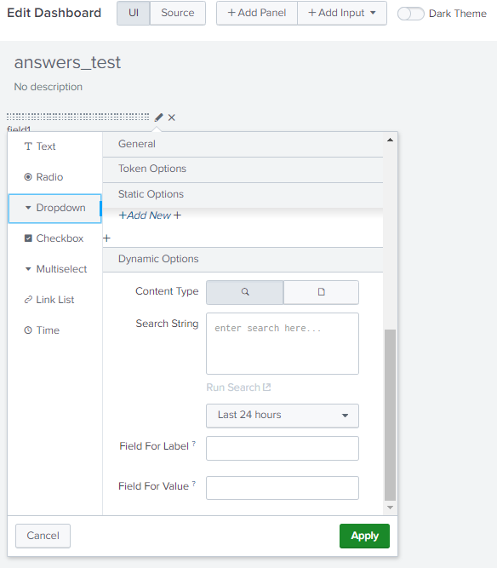
Task: Expand the Token Options section
Action: pos(243,169)
